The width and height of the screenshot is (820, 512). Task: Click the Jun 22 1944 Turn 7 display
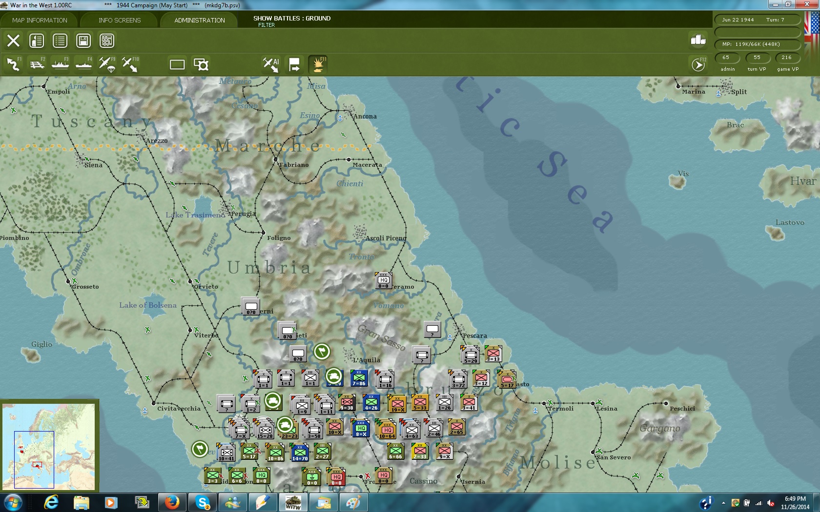click(x=758, y=20)
